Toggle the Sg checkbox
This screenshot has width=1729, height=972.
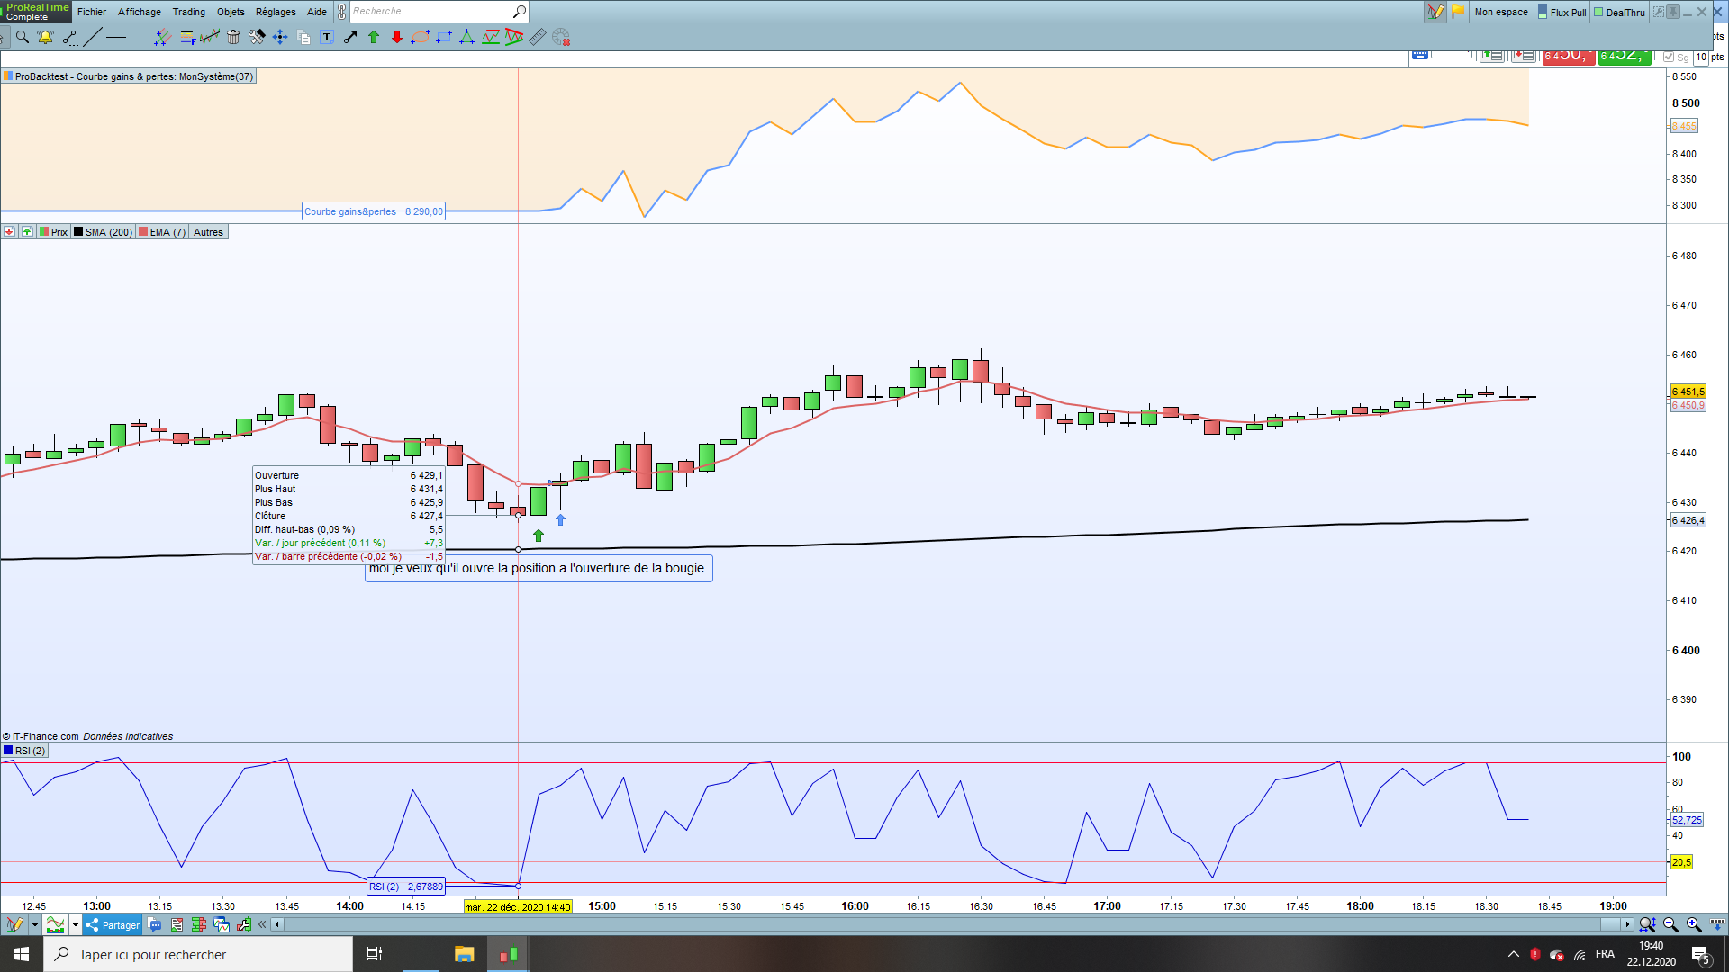[1669, 57]
